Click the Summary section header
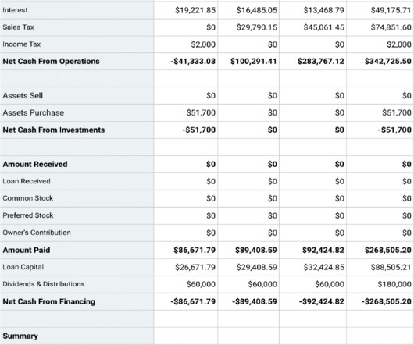414x345 pixels. pyautogui.click(x=20, y=336)
